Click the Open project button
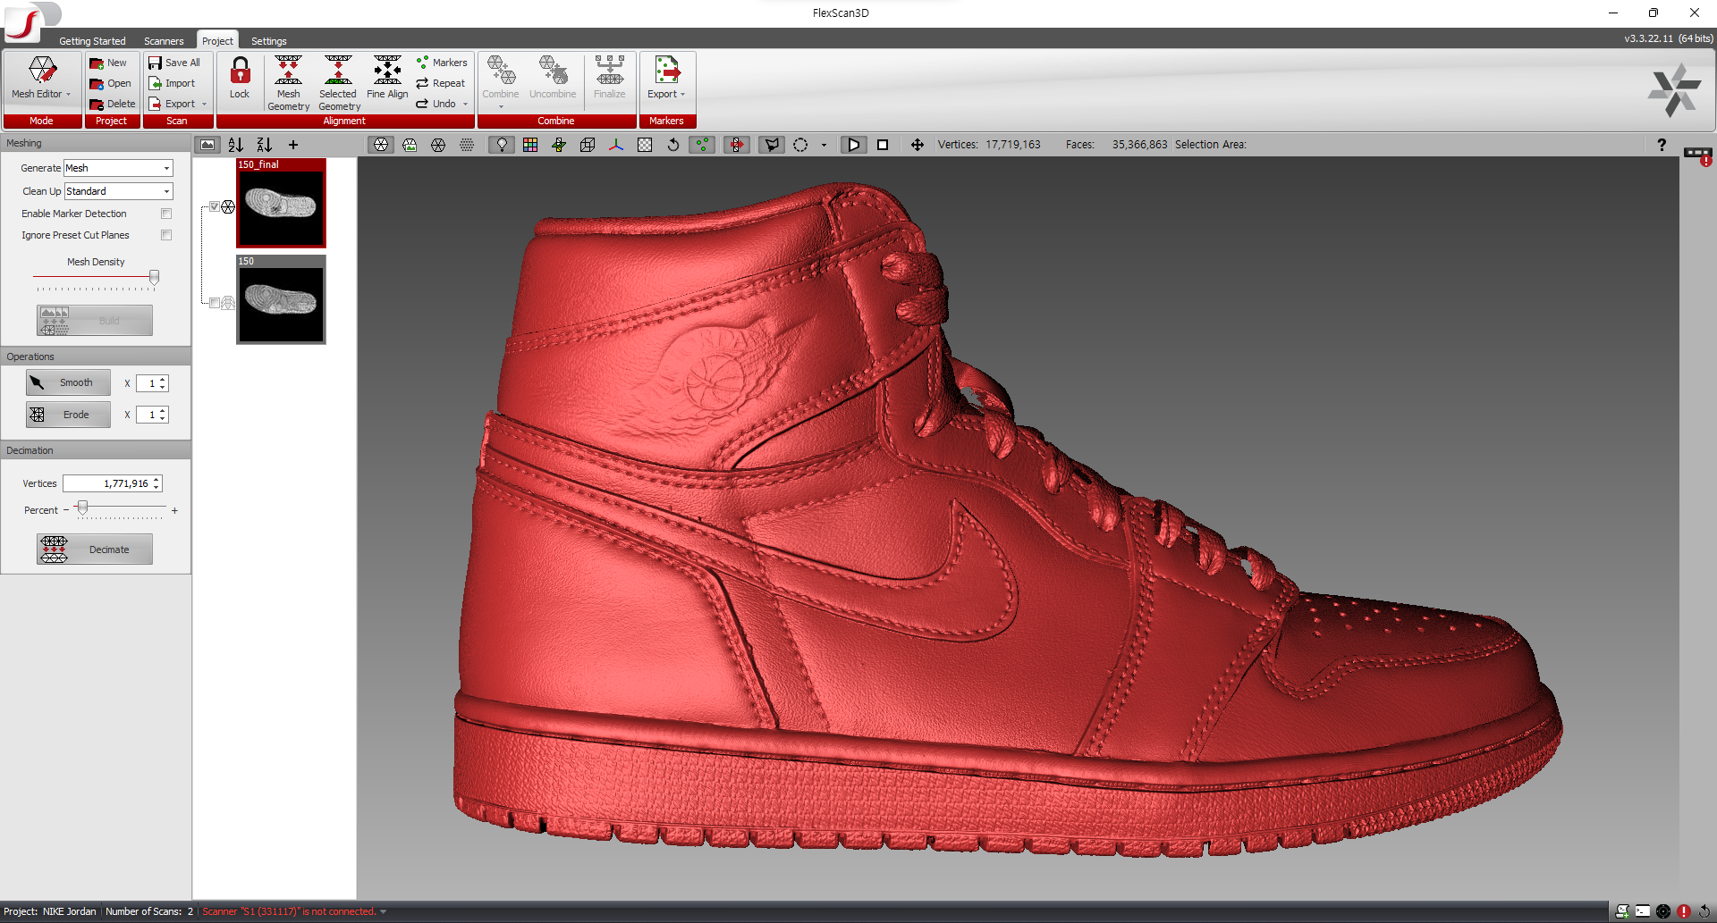Viewport: 1717px width, 923px height. 110,84
